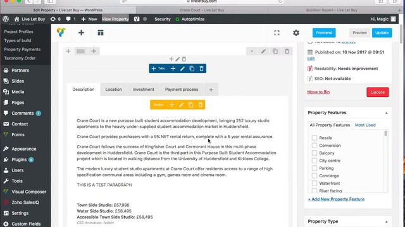Open the templates layout icon
Screen dimensions: 405x227
click(x=101, y=33)
